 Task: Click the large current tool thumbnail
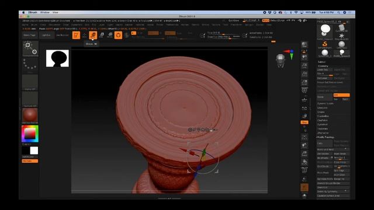pos(325,32)
